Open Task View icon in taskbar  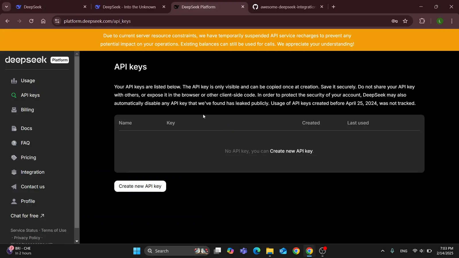pos(217,251)
